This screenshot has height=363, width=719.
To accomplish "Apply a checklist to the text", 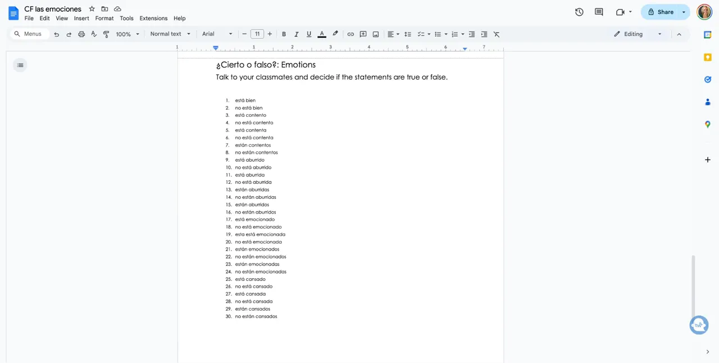I will (421, 34).
